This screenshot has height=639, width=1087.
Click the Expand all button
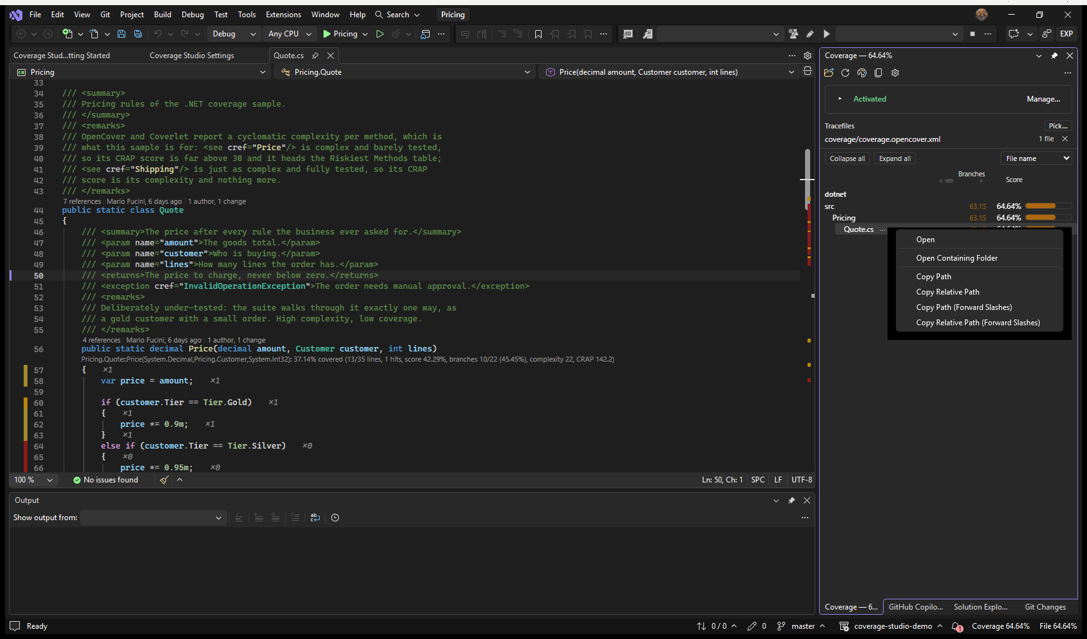pos(895,158)
